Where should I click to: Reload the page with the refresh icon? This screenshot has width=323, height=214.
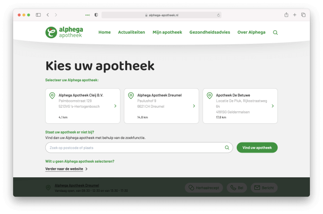pyautogui.click(x=219, y=15)
